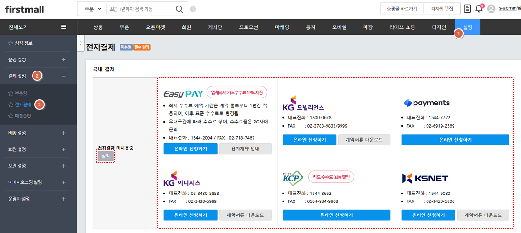
Task: Expand the 배송 설정 sidebar section
Action: pos(63,133)
